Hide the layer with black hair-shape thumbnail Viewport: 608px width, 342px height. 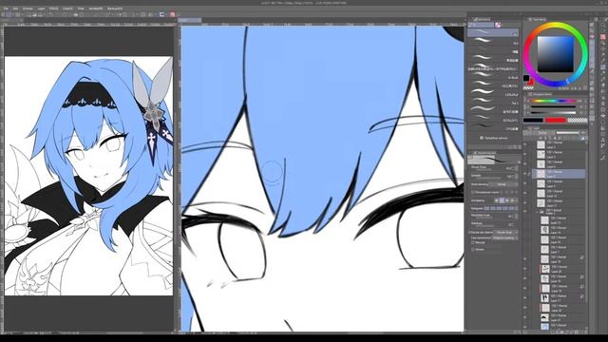(x=525, y=297)
